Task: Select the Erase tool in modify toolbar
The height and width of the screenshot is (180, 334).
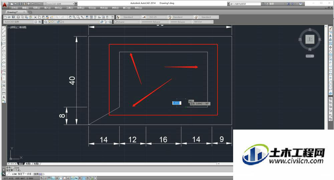Action: point(330,28)
